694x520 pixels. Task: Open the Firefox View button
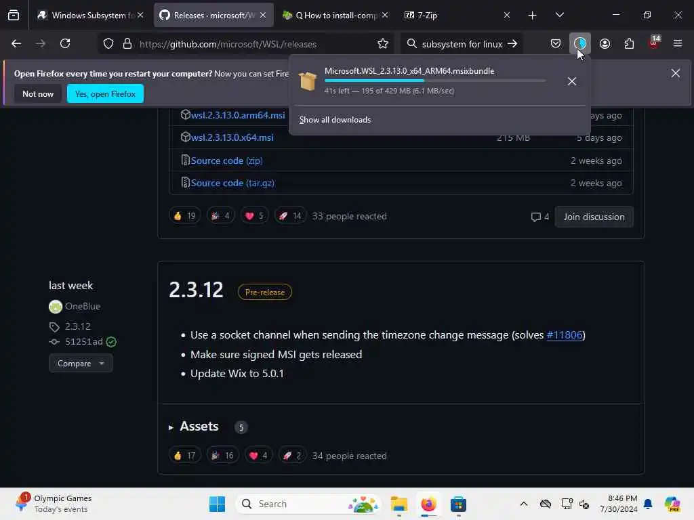tap(14, 15)
